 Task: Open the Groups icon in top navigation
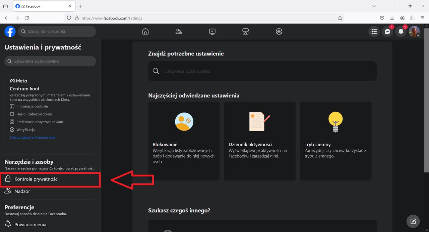[x=279, y=31]
